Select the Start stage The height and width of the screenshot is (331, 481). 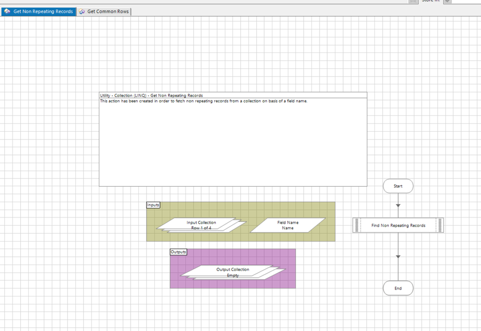[398, 186]
